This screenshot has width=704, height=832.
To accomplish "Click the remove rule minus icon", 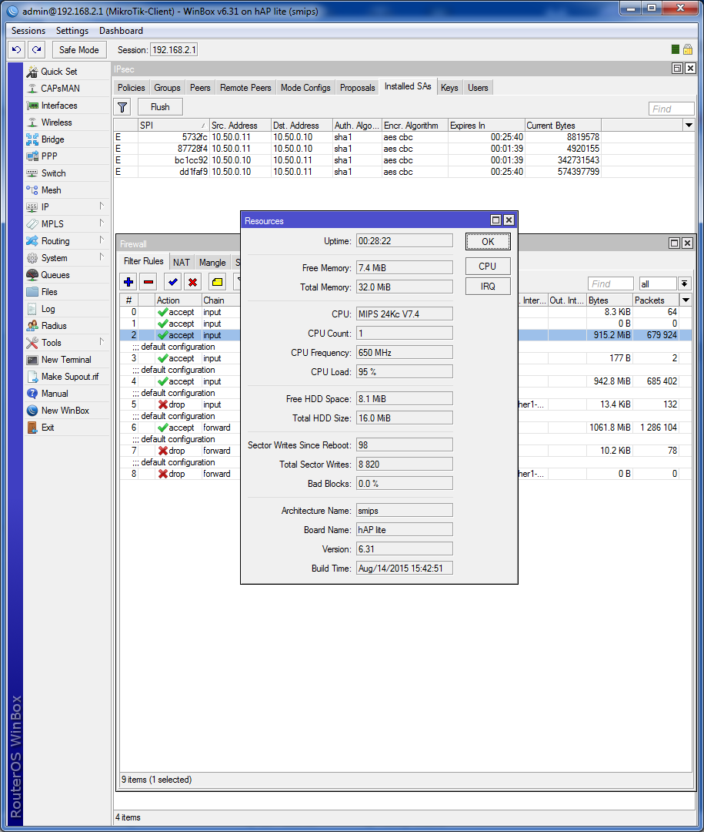I will (x=149, y=282).
